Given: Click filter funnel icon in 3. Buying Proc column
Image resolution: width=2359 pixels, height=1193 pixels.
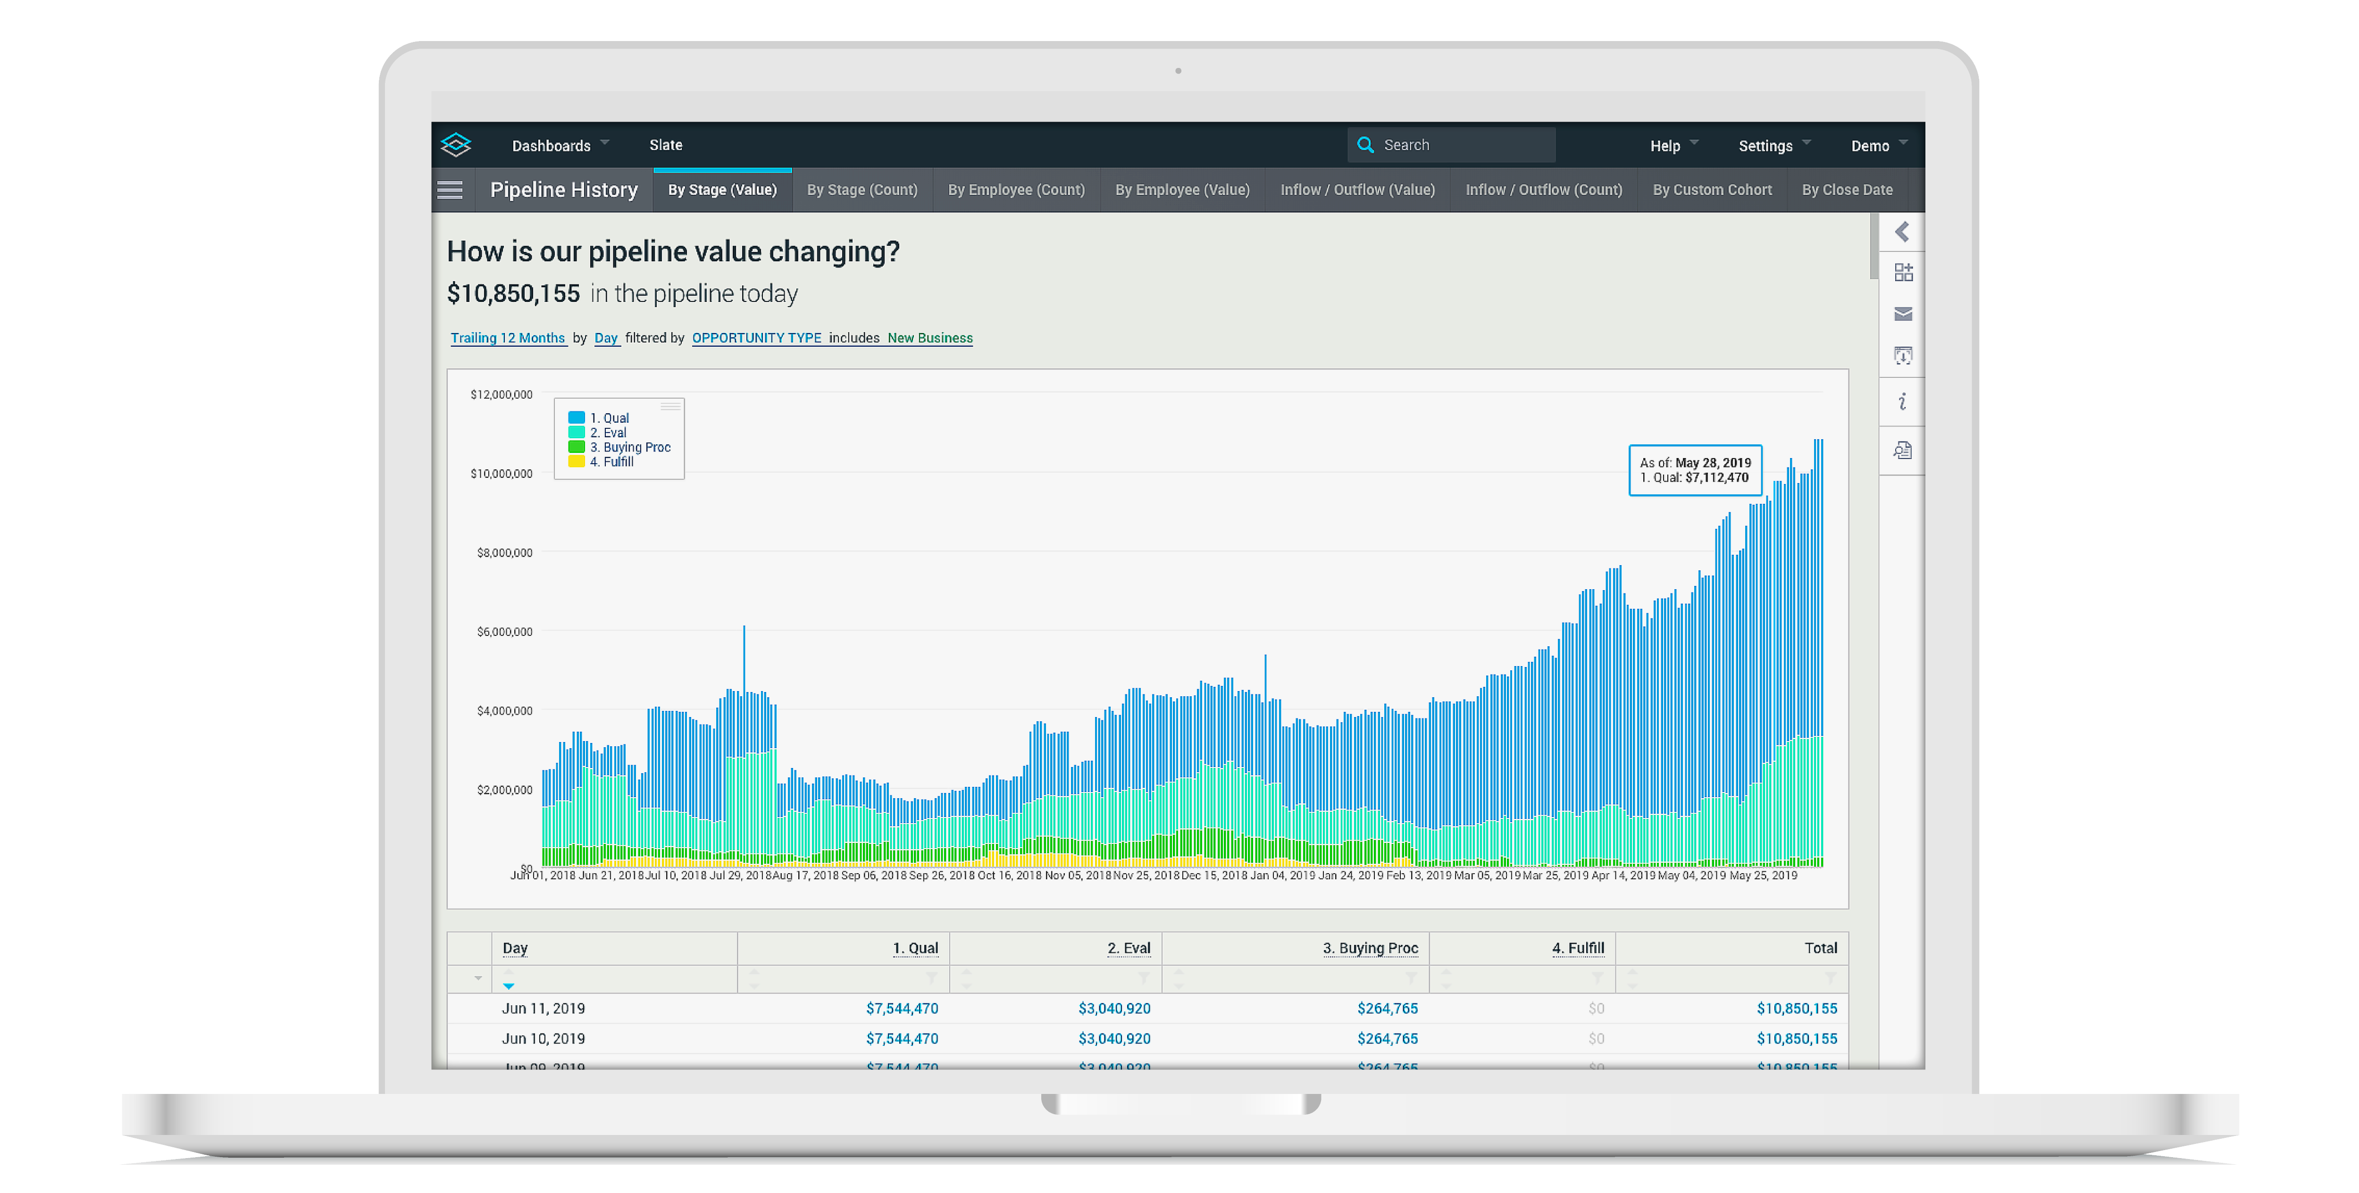Looking at the screenshot, I should 1411,978.
